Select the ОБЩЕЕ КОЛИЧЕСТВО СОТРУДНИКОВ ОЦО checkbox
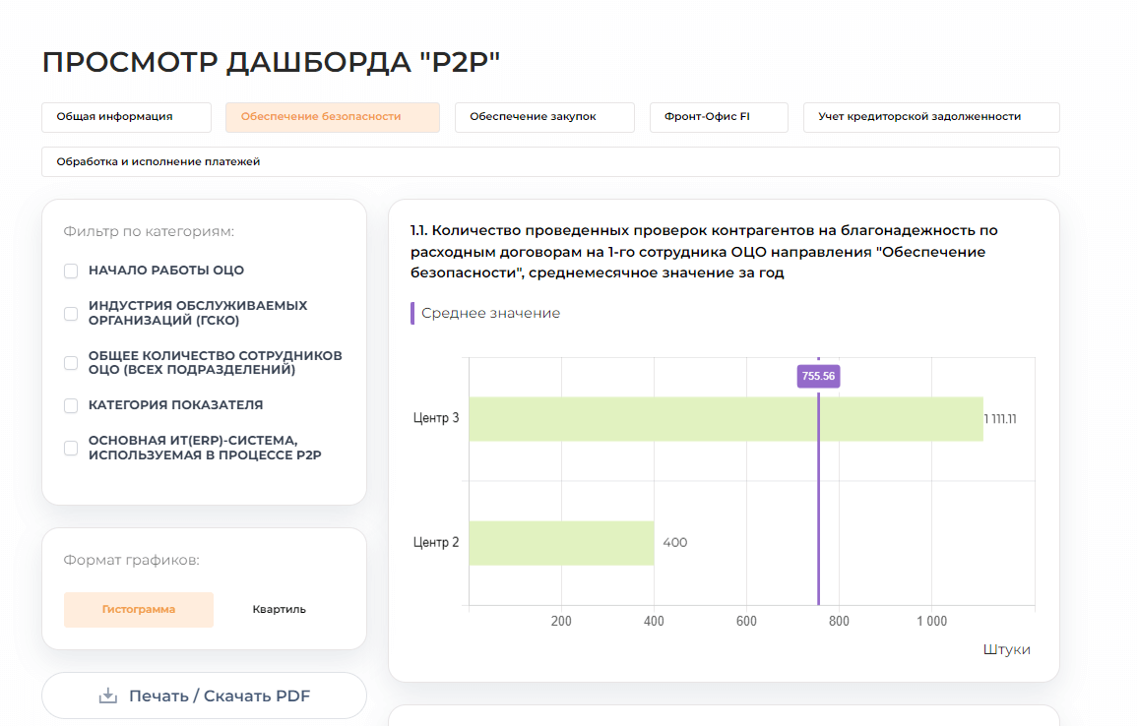 70,362
